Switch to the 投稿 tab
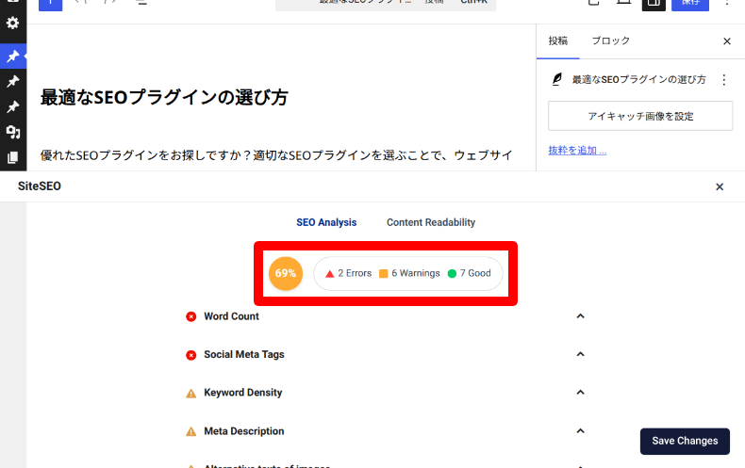This screenshot has height=468, width=745. [x=557, y=40]
